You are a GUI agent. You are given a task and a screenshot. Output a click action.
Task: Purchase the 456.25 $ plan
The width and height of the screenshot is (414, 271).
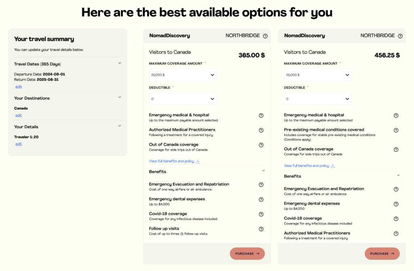pos(382,254)
